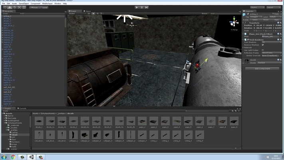This screenshot has width=284, height=160.
Task: Toggle scene audio speaker icon
Action: coord(97,14)
